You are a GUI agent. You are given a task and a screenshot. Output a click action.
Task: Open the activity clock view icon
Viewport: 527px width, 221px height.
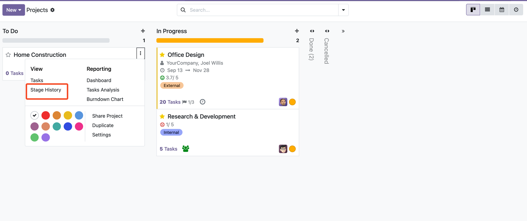(x=516, y=10)
